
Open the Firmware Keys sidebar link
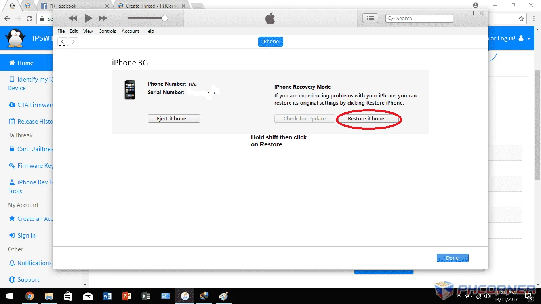tap(30, 166)
